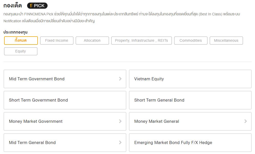The image size is (255, 154).
Task: Filter by Commodities fund type
Action: point(191,40)
